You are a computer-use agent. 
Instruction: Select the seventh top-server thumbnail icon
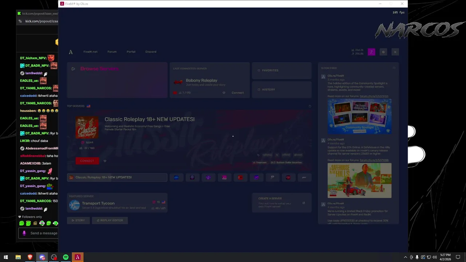tap(272, 177)
